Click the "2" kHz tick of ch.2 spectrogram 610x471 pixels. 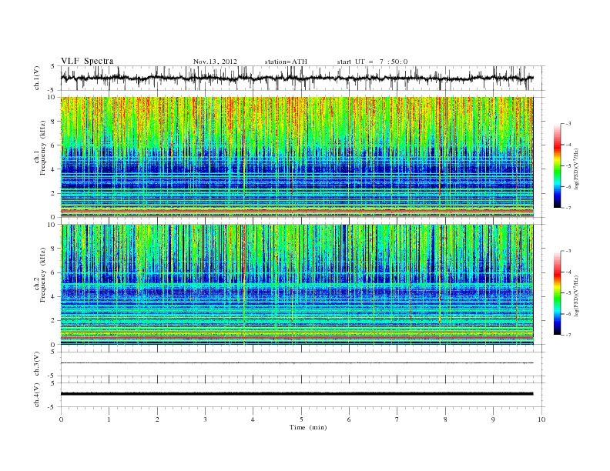click(54, 321)
